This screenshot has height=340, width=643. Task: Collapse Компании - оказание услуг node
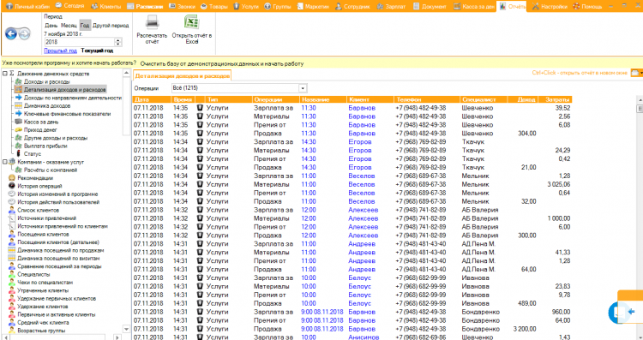(5, 162)
